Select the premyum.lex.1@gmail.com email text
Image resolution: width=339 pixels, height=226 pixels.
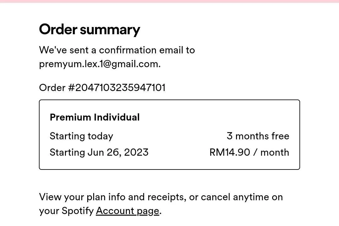click(100, 64)
